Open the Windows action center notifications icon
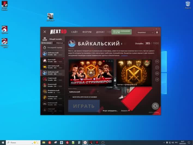Screen dimensions: 193x145 point(189,143)
